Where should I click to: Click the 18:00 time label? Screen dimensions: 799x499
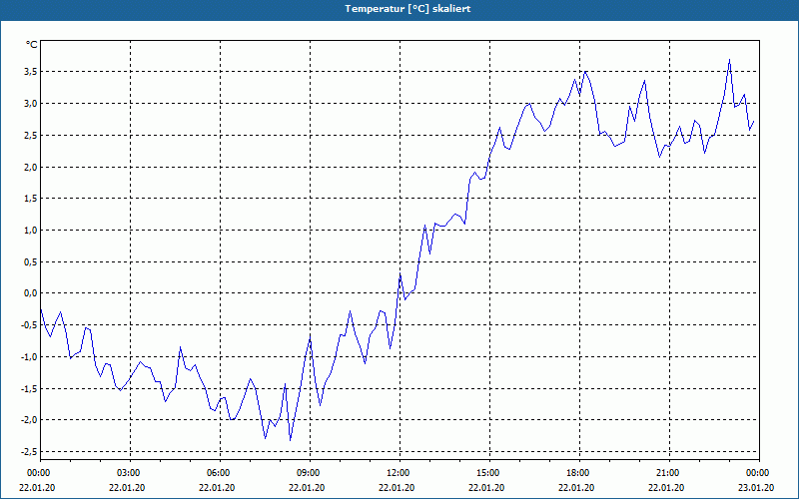coord(577,473)
